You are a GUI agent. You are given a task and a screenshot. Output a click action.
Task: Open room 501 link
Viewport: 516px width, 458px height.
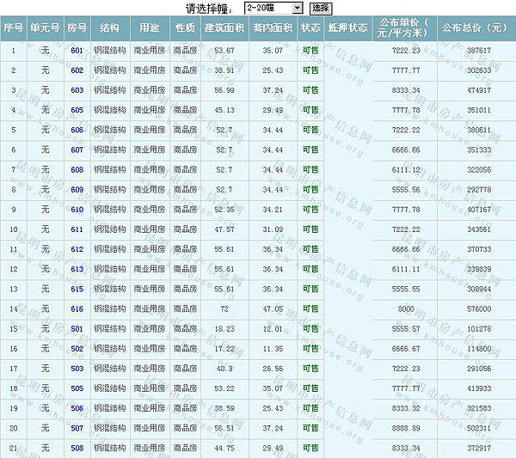(x=77, y=328)
